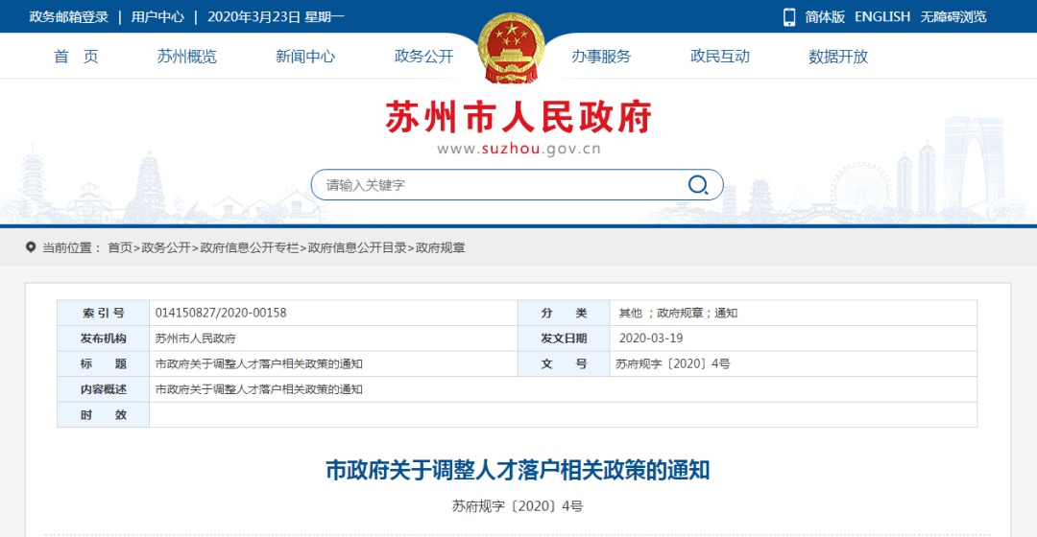Screen dimensions: 1037x537
Task: Click the search magnifier icon
Action: 698,185
